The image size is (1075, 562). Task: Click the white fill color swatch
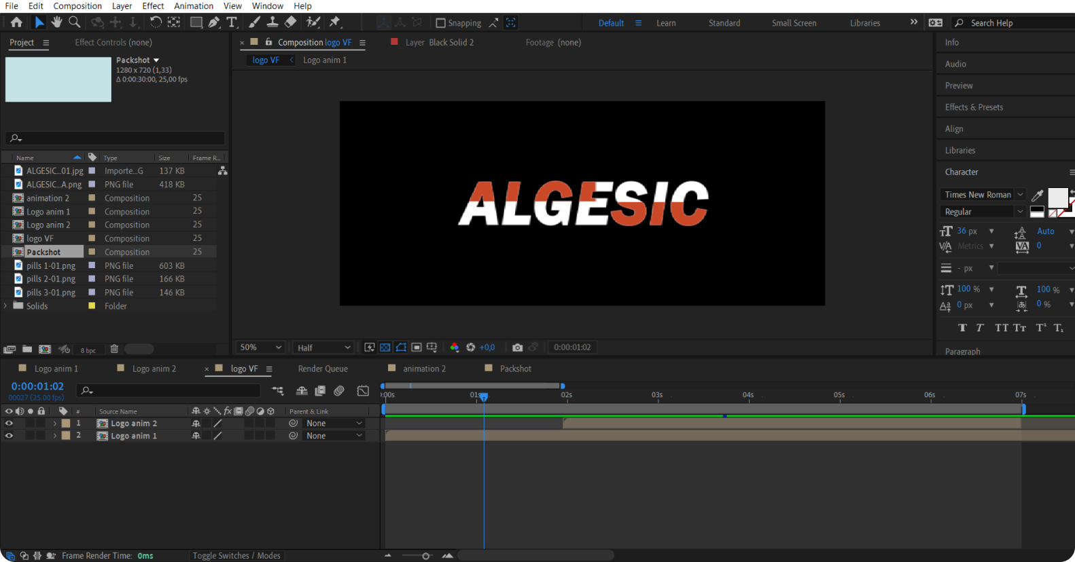(1057, 198)
